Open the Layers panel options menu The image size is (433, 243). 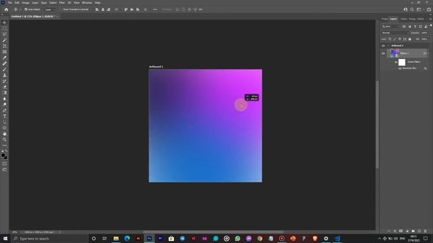[430, 19]
